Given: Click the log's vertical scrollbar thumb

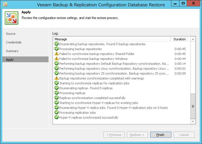Looking at the screenshot, I should click(193, 106).
